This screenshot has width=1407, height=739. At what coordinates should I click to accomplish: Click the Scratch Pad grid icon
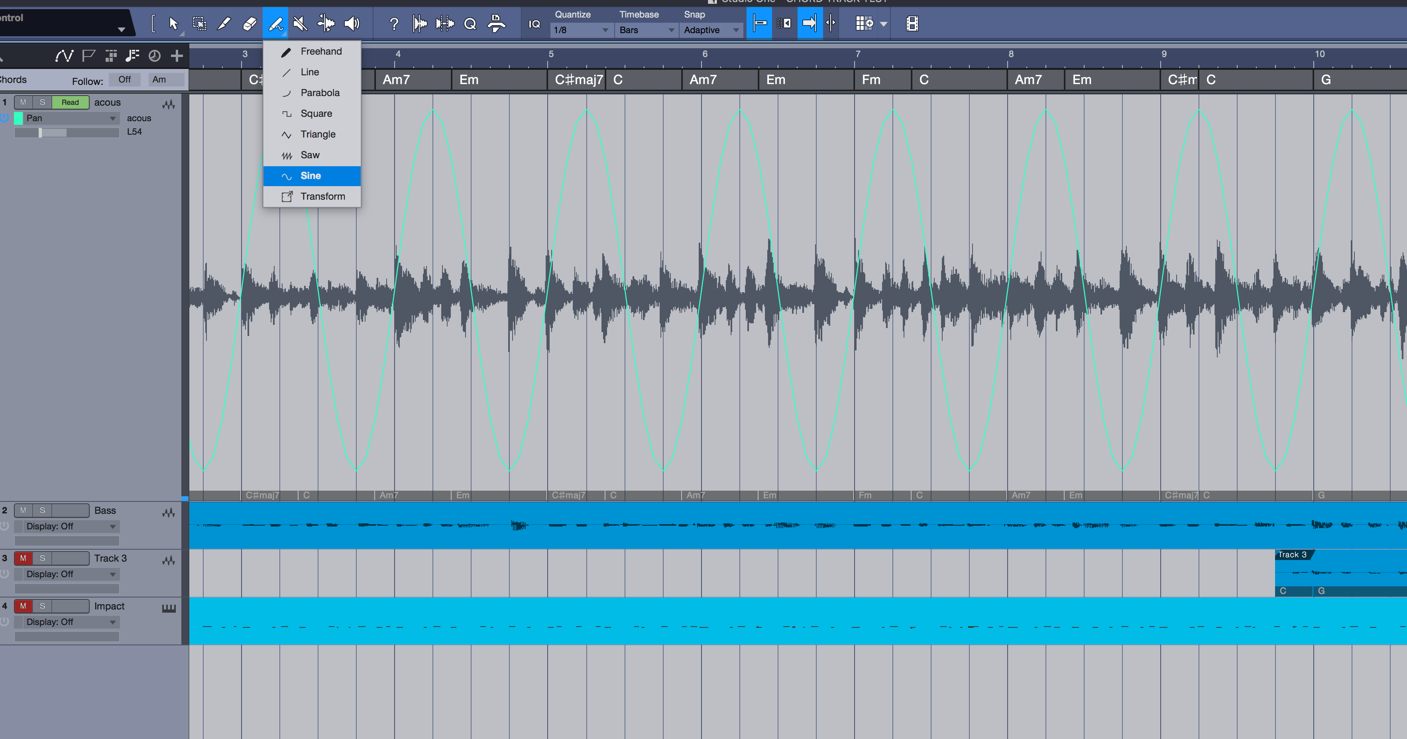point(864,24)
